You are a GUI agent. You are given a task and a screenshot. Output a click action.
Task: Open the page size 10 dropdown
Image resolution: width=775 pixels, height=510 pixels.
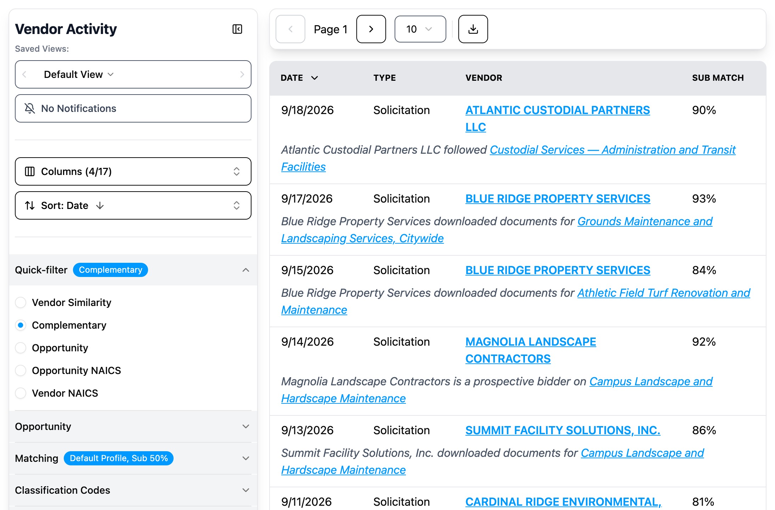(420, 29)
